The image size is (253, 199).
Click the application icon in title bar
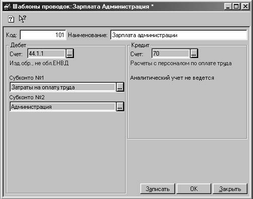tap(7, 7)
